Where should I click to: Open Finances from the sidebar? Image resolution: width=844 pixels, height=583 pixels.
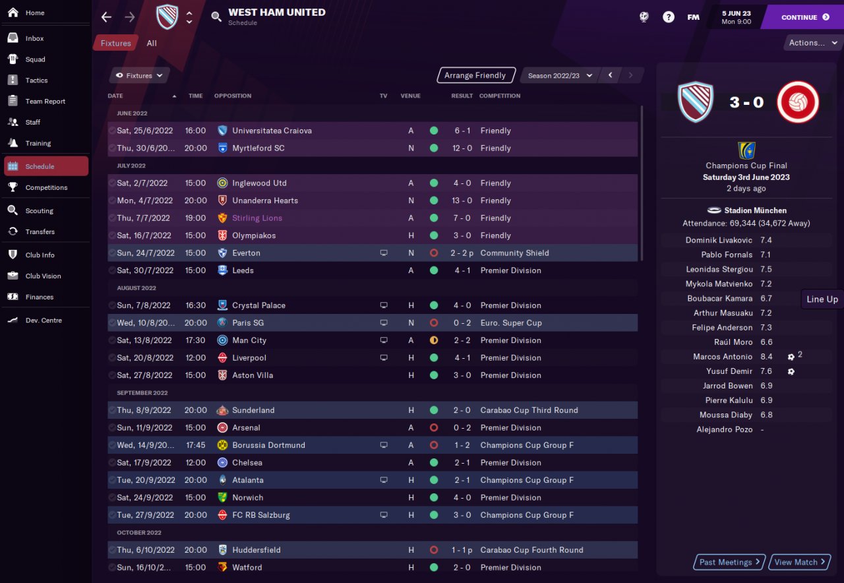(39, 297)
